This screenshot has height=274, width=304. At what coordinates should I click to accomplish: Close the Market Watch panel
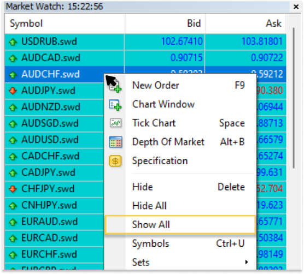[x=296, y=7]
